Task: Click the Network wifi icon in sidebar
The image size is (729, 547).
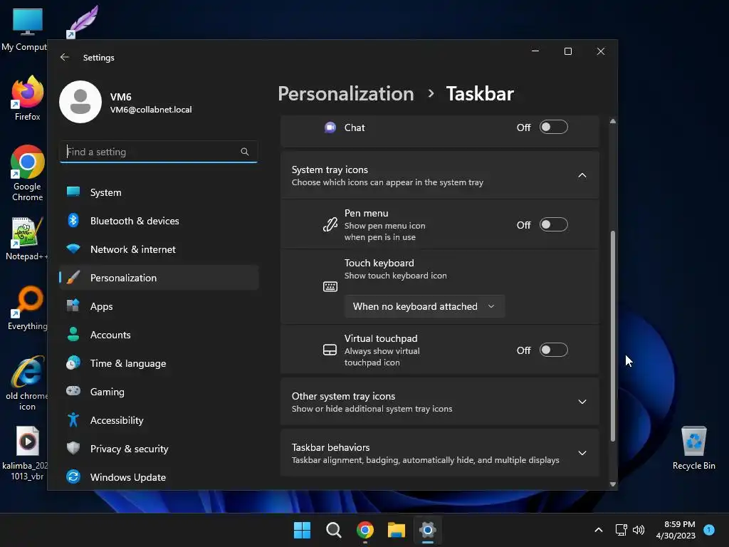Action: pyautogui.click(x=73, y=249)
